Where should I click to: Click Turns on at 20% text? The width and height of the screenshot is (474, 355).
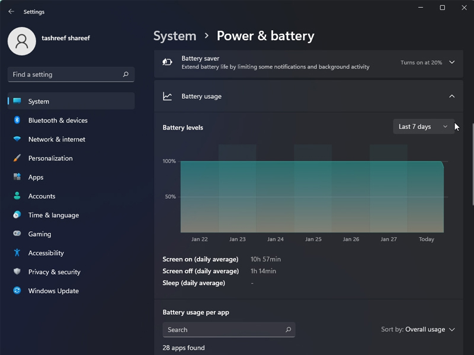(421, 63)
